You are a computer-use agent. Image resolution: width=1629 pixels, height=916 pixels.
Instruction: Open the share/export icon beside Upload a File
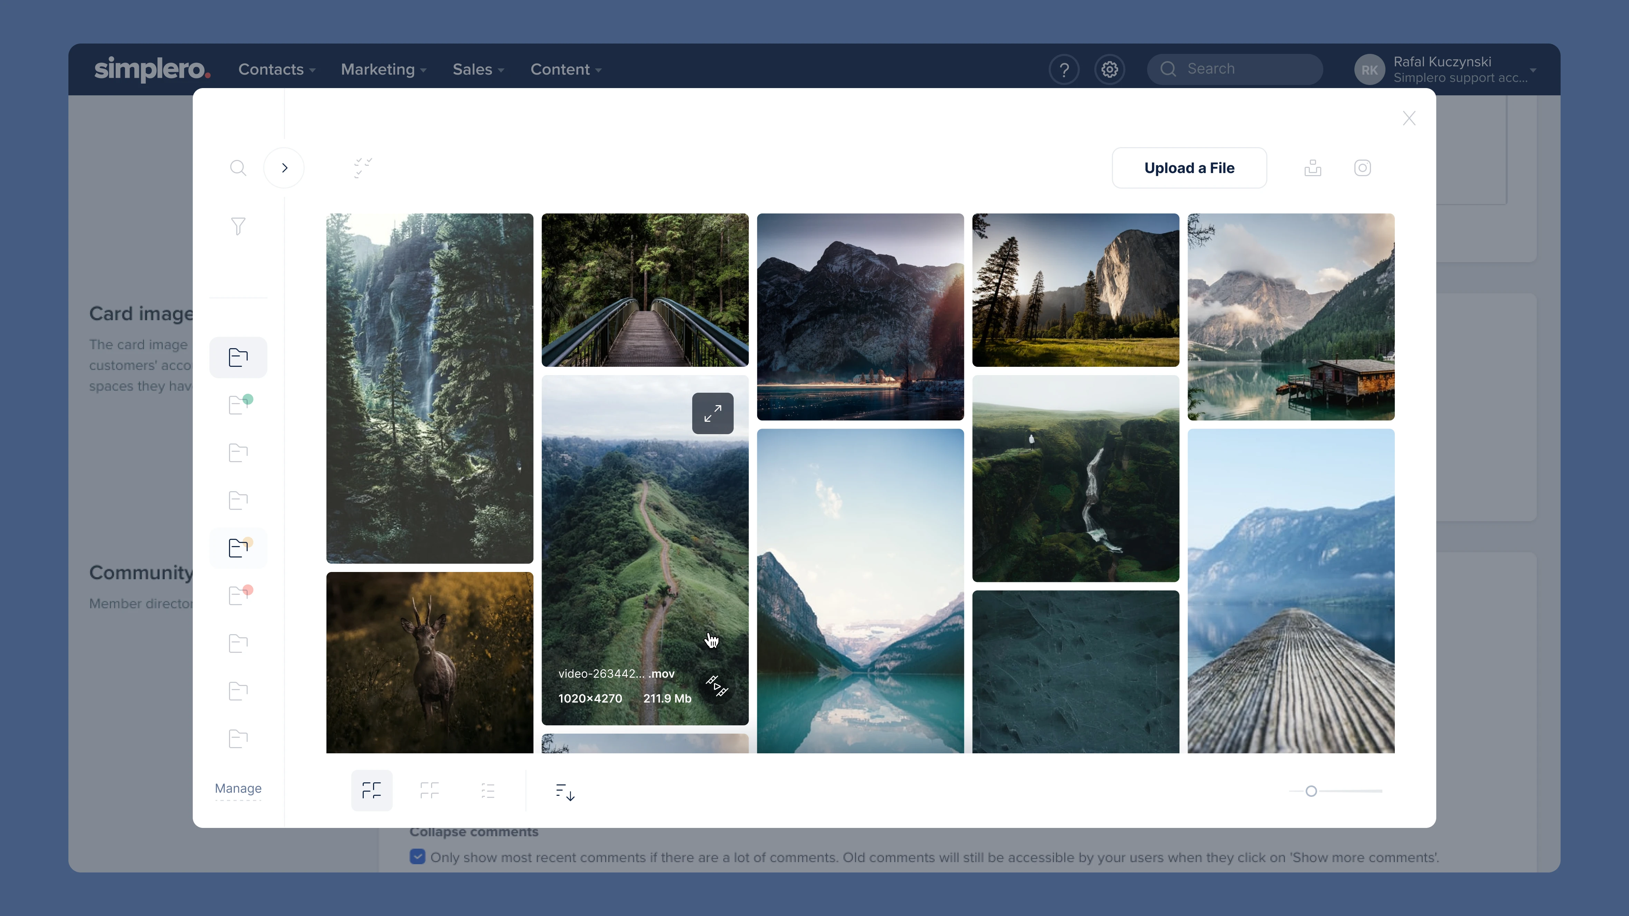click(x=1313, y=168)
